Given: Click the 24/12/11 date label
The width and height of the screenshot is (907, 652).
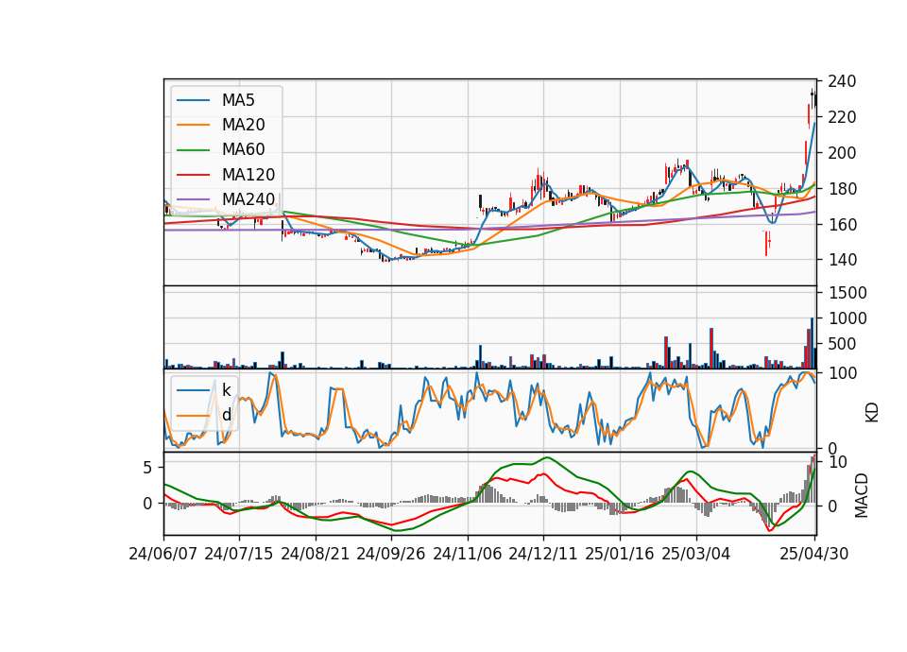Looking at the screenshot, I should click(x=543, y=554).
